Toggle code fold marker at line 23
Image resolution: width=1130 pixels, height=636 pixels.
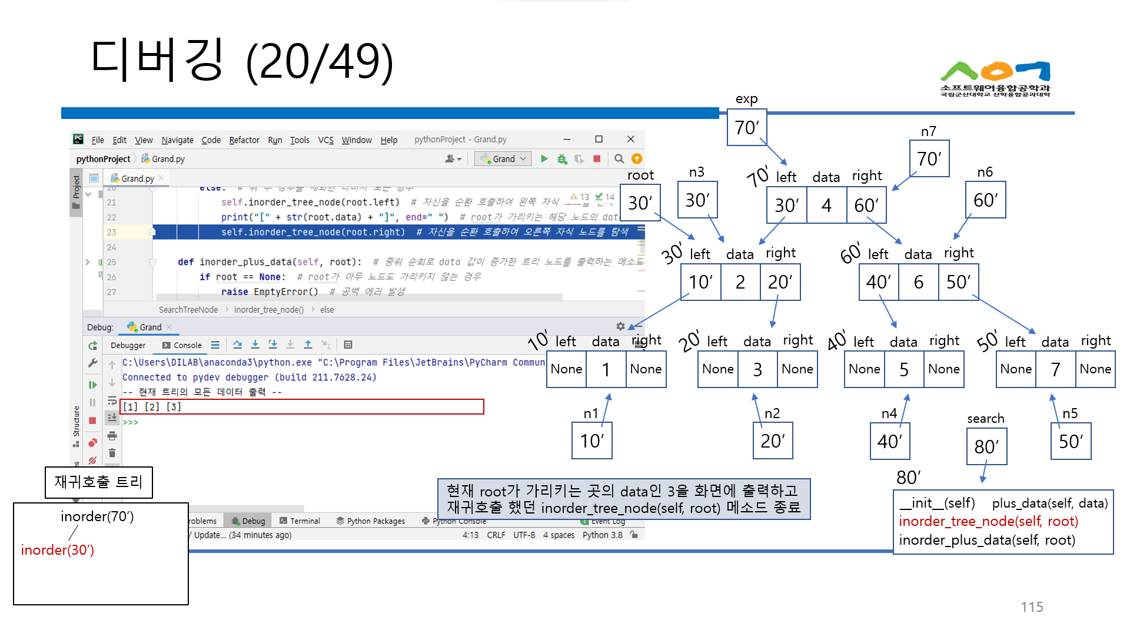[x=152, y=232]
